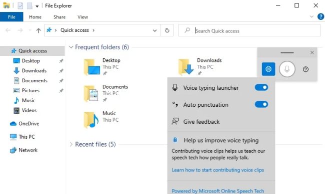The height and width of the screenshot is (194, 325).
Task: Open Downloads in the navigation pane
Action: click(x=34, y=70)
